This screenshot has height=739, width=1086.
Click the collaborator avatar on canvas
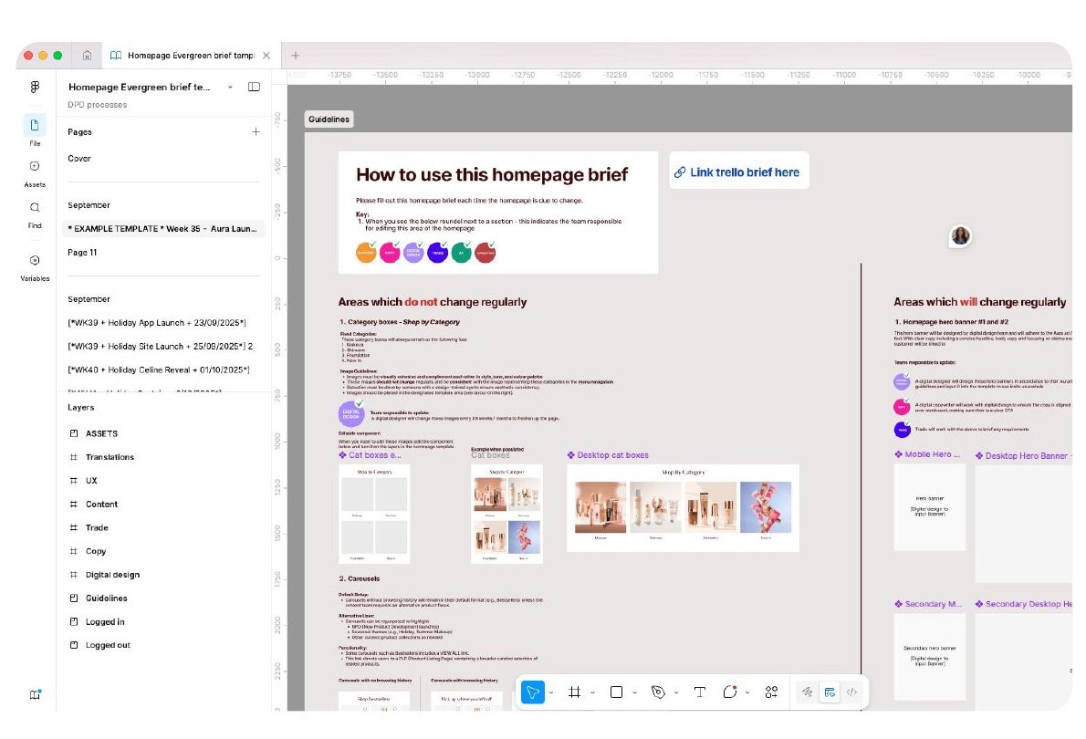click(x=960, y=236)
